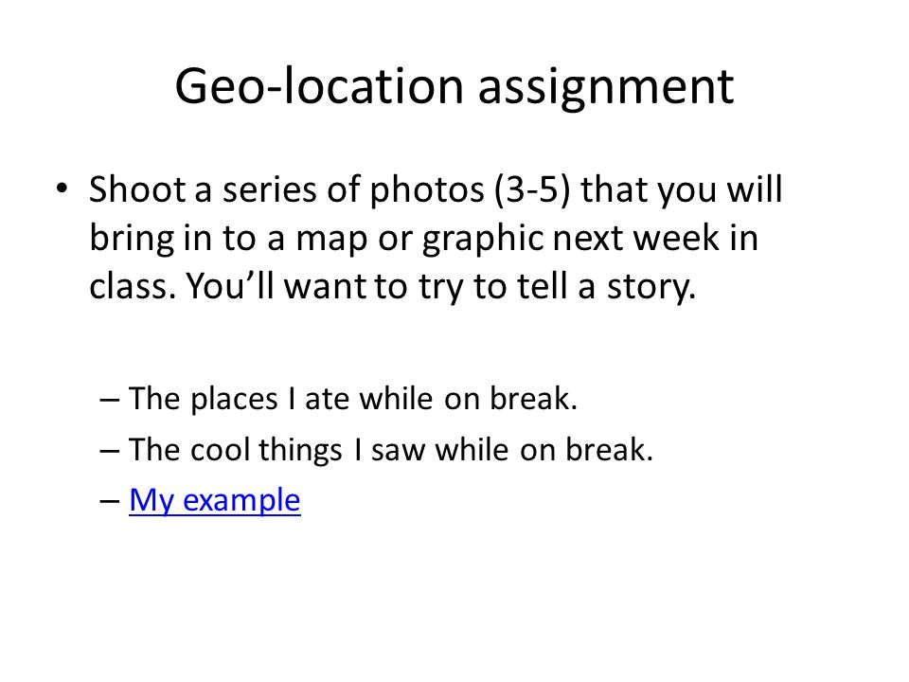
Task: Select The cool things I saw while on break
Action: [x=391, y=449]
